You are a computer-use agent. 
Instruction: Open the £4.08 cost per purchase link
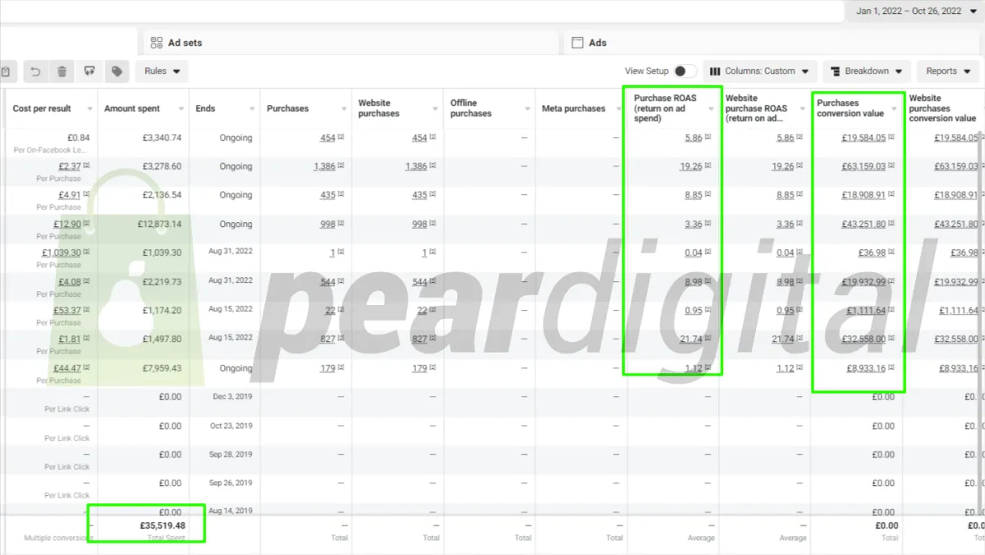click(68, 282)
